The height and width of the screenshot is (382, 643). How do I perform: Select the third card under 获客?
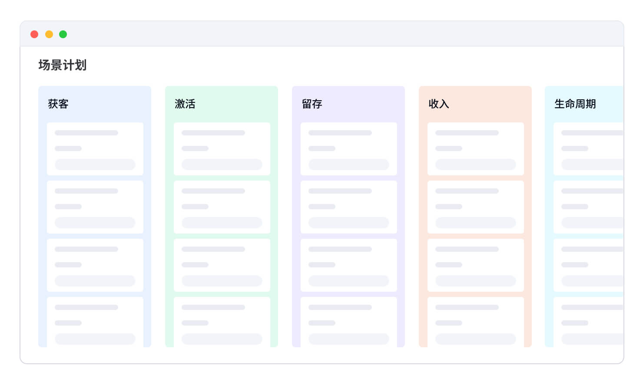[95, 265]
